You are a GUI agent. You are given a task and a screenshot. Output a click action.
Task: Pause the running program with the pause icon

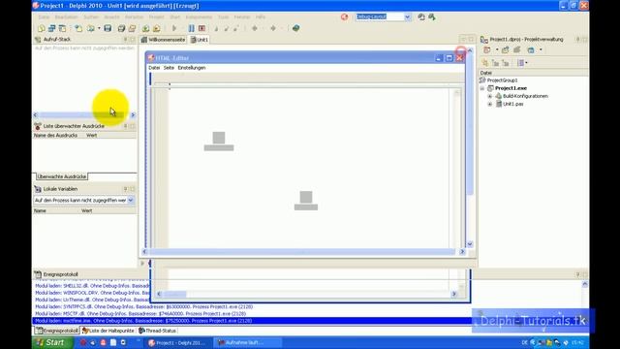[192, 28]
